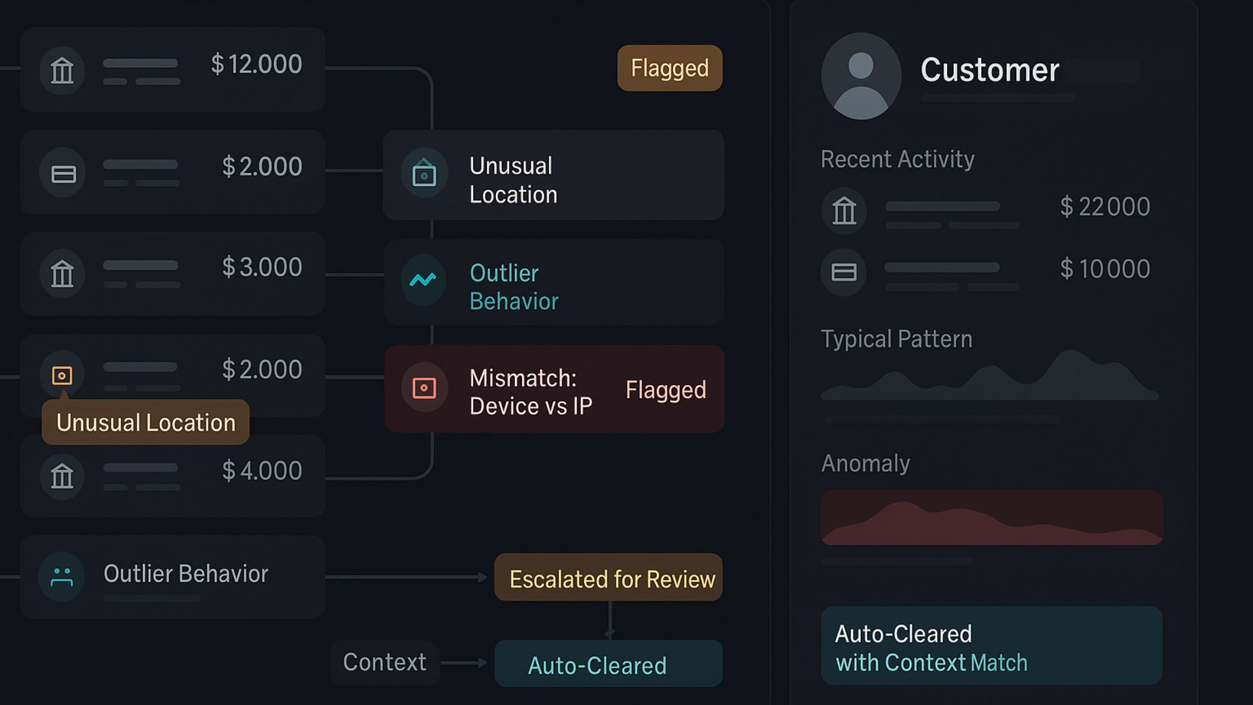
Task: Click the red Mismatch device icon
Action: [424, 388]
